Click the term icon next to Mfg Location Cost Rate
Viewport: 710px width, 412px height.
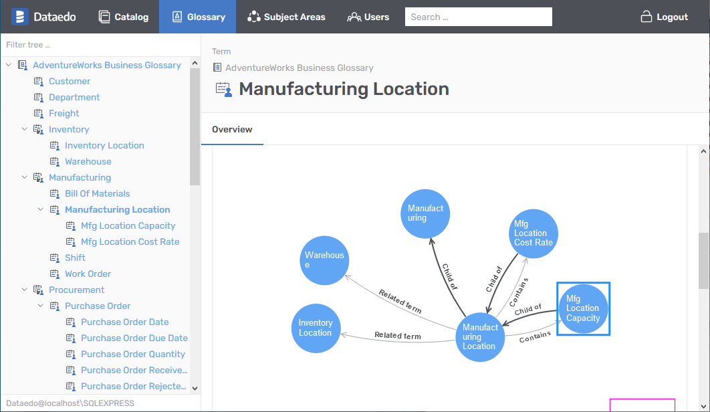pyautogui.click(x=70, y=241)
